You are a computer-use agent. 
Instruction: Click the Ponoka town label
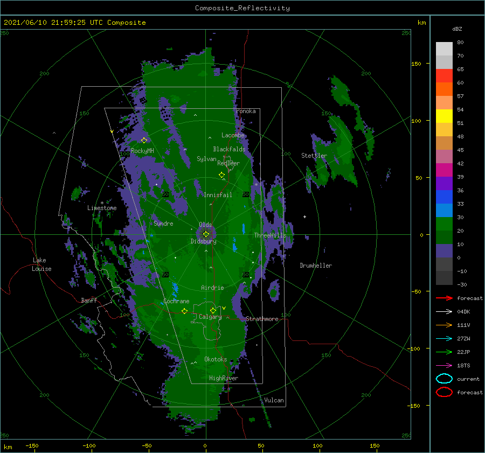point(246,111)
